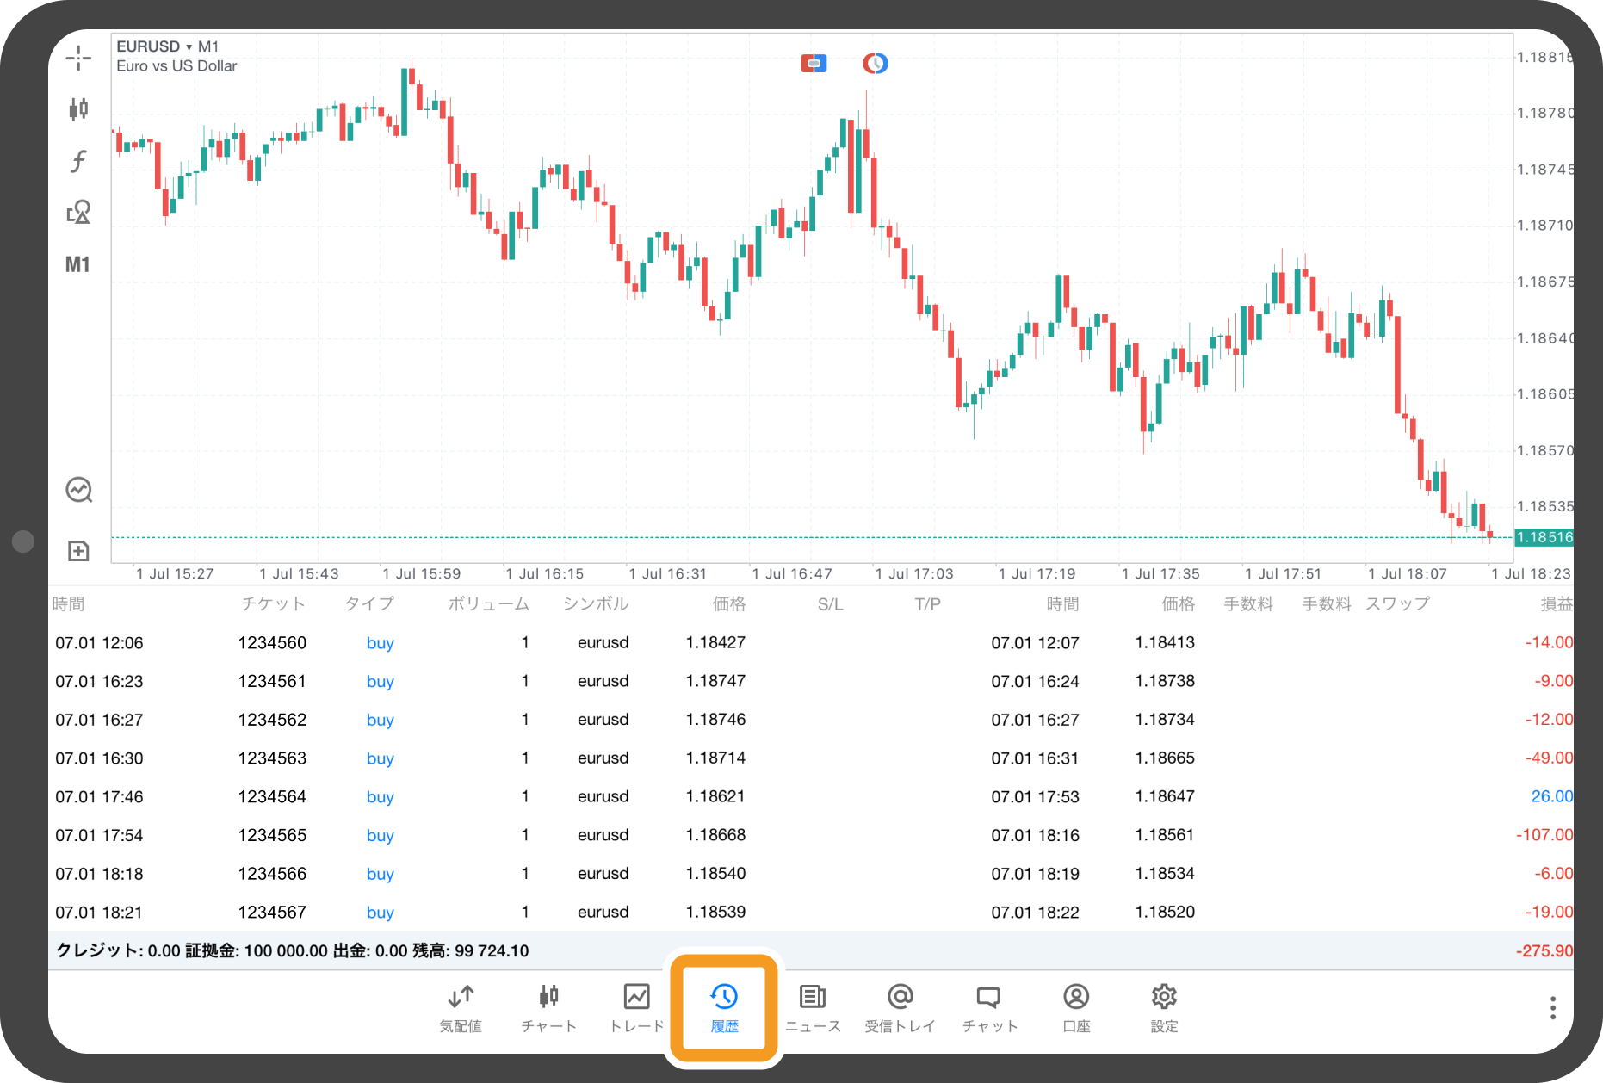Select the crosshair tool
Image resolution: width=1603 pixels, height=1083 pixels.
[78, 59]
